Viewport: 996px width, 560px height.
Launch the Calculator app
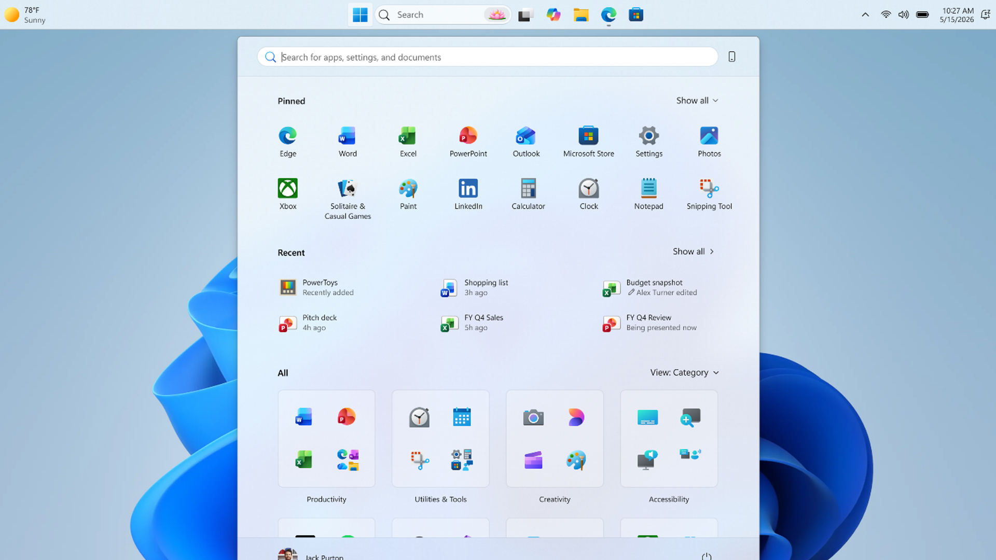click(x=528, y=194)
